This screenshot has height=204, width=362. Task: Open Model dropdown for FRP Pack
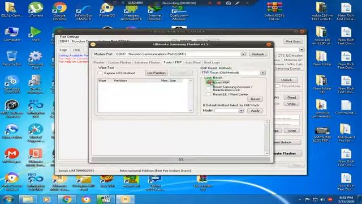[x=241, y=111]
